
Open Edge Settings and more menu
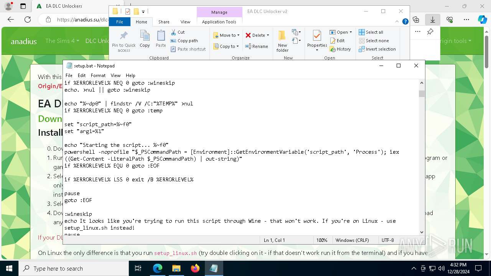point(466,20)
